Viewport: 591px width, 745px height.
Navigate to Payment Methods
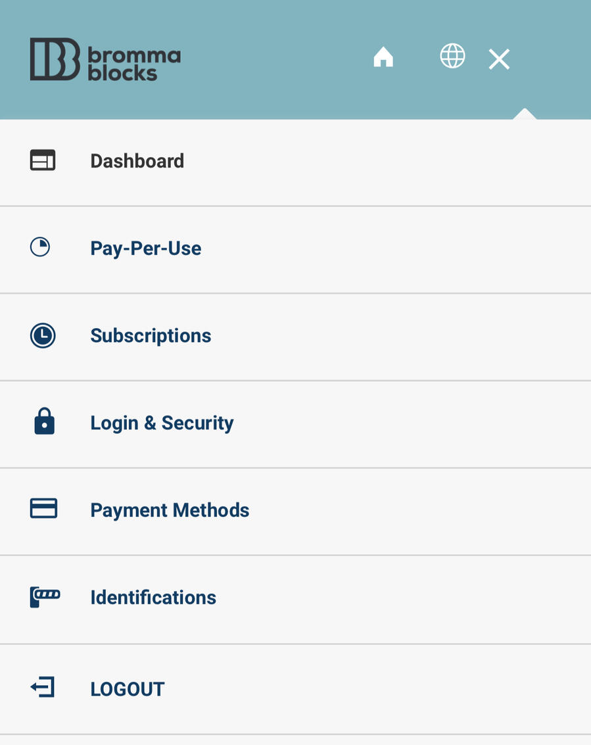click(x=170, y=510)
